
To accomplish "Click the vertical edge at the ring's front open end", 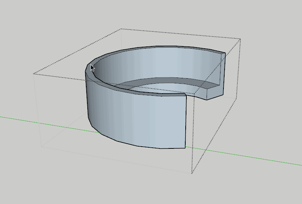I will pyautogui.click(x=186, y=122).
